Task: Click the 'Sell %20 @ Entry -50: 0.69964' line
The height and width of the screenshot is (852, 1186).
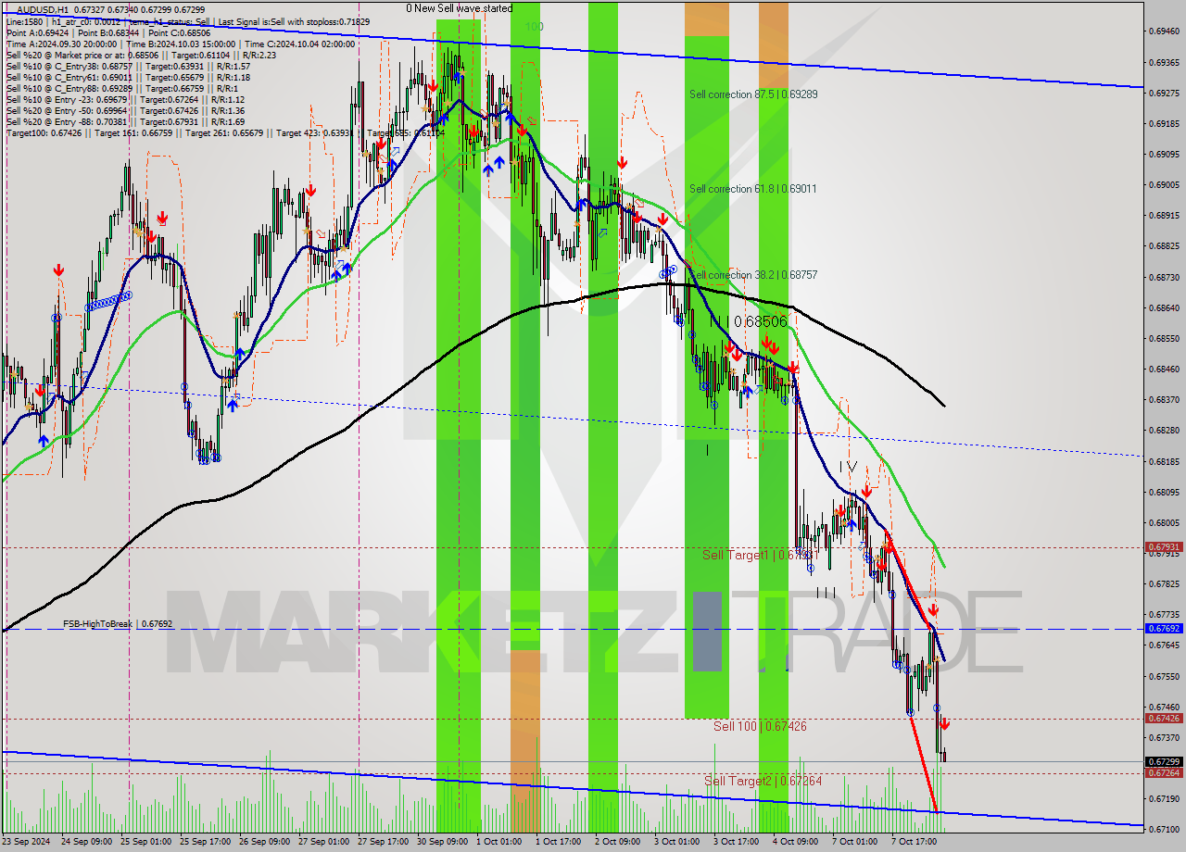Action: [125, 111]
